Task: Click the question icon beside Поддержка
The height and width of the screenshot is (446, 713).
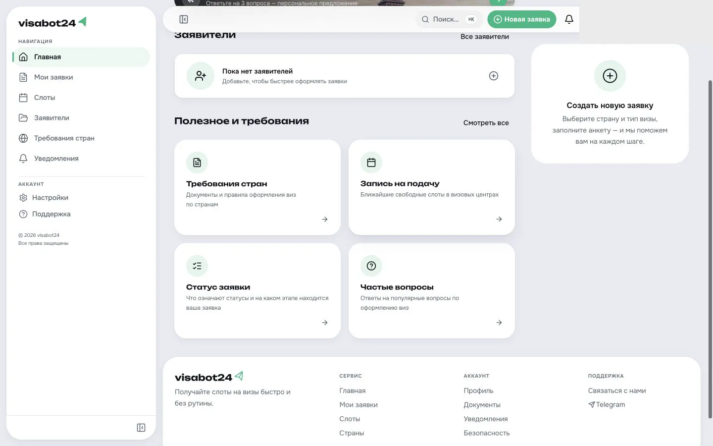Action: 23,214
